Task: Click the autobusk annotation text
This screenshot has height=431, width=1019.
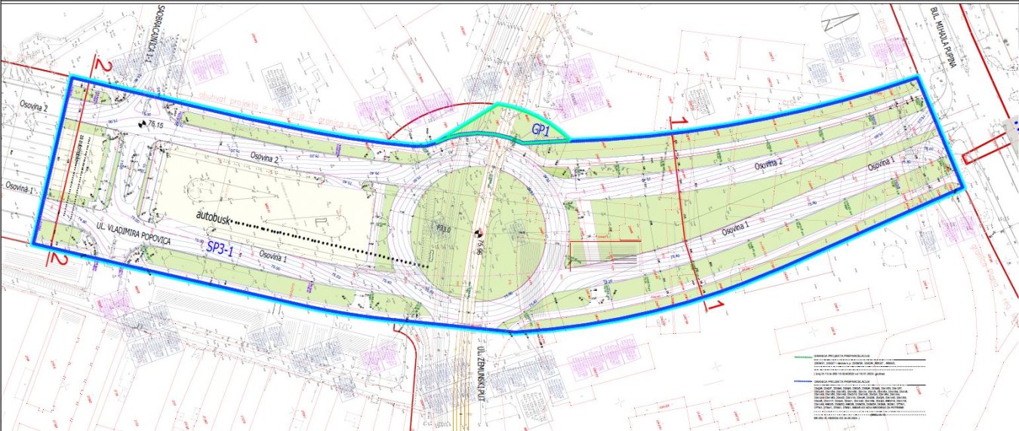Action: pyautogui.click(x=213, y=215)
